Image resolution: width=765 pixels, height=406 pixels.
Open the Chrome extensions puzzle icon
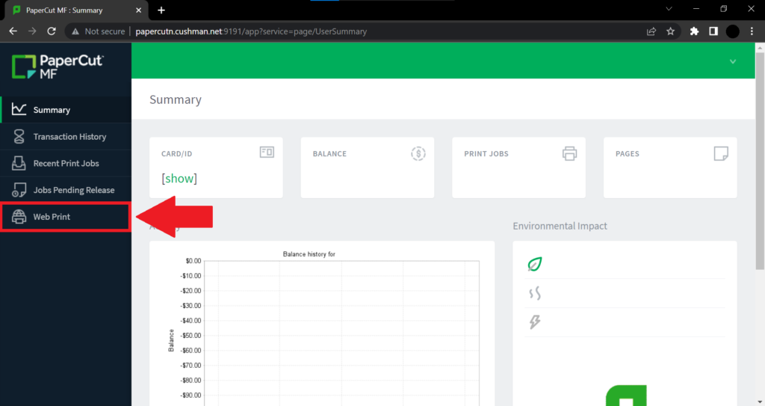click(694, 31)
